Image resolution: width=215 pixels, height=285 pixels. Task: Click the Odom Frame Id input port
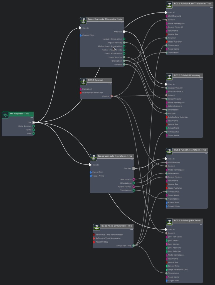tap(166, 106)
